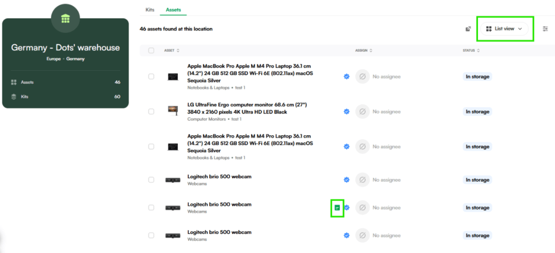
Task: Click the Assets count 46 in location card
Action: click(x=117, y=82)
